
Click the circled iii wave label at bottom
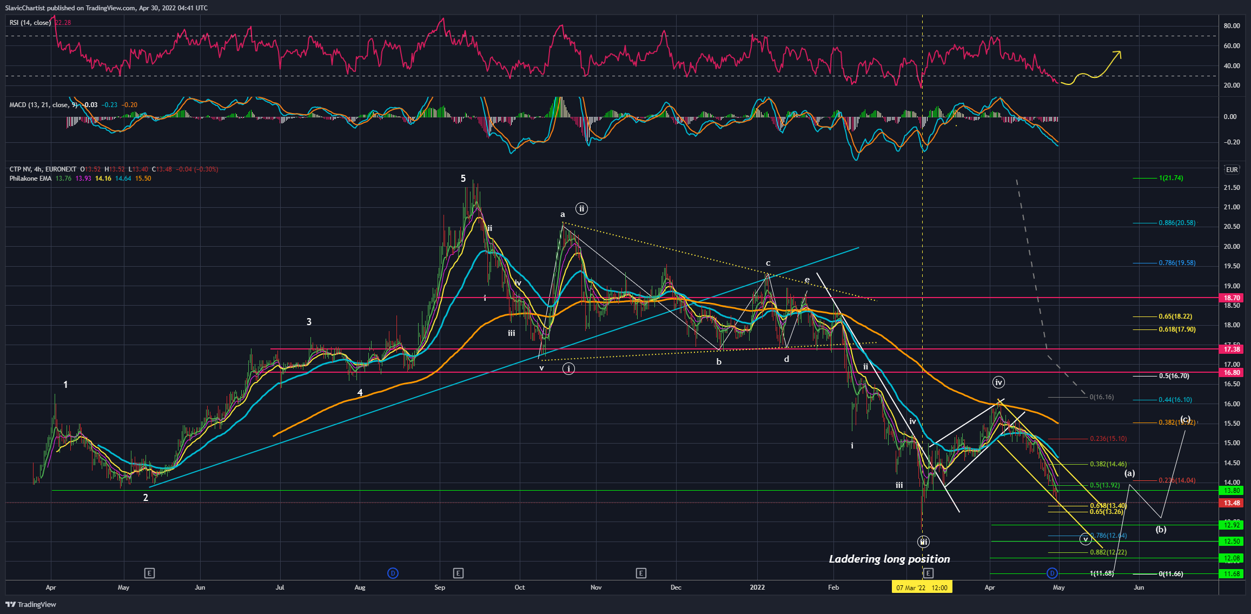click(x=924, y=542)
